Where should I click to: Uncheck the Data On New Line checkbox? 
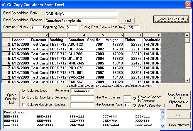click(x=24, y=98)
